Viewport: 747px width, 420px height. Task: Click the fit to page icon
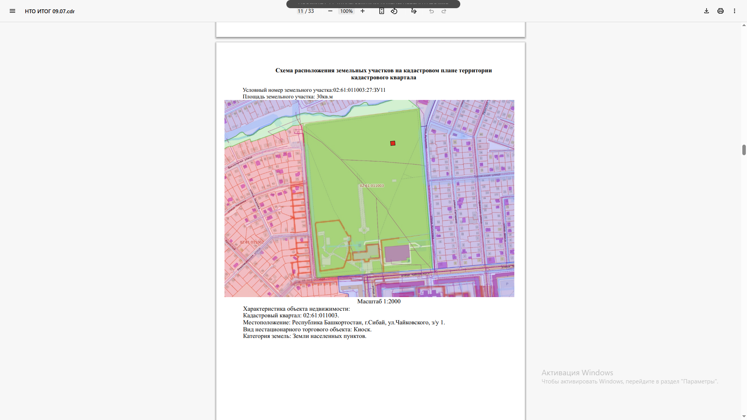click(382, 11)
